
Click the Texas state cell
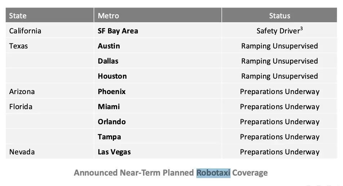click(18, 46)
